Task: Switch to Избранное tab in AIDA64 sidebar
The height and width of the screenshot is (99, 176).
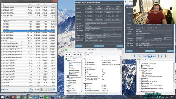Action: [x=73, y=57]
